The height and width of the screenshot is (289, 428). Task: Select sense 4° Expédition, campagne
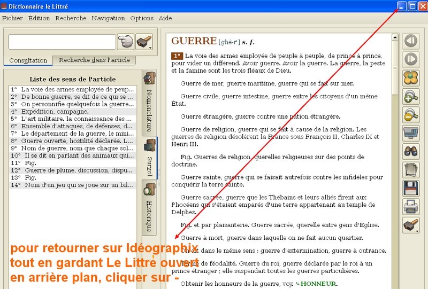(73, 112)
